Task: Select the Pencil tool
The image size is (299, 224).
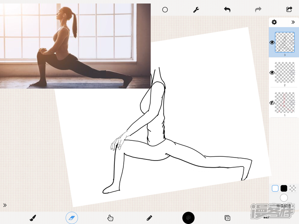Action: pyautogui.click(x=149, y=218)
